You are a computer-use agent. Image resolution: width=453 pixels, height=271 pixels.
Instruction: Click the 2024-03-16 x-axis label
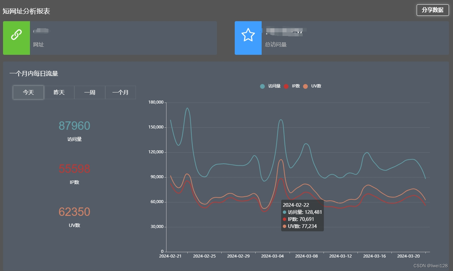click(x=374, y=256)
